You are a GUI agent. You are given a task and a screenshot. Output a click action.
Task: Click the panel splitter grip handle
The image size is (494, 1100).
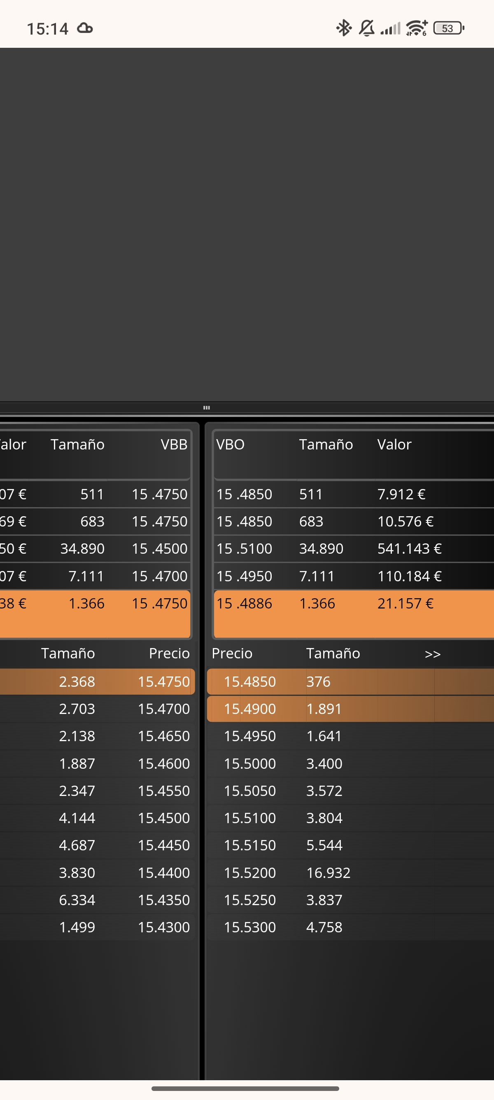point(207,407)
